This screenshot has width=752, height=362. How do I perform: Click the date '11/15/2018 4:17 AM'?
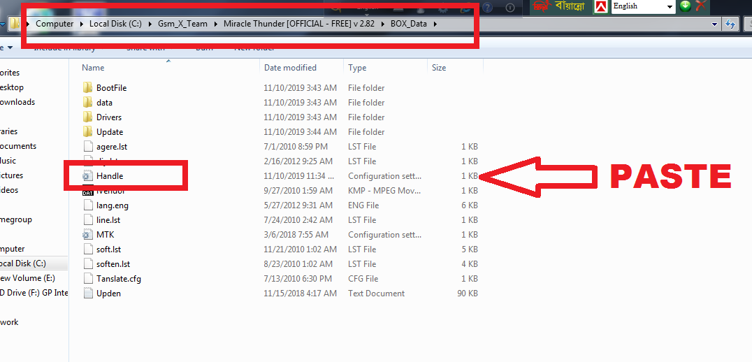[301, 294]
